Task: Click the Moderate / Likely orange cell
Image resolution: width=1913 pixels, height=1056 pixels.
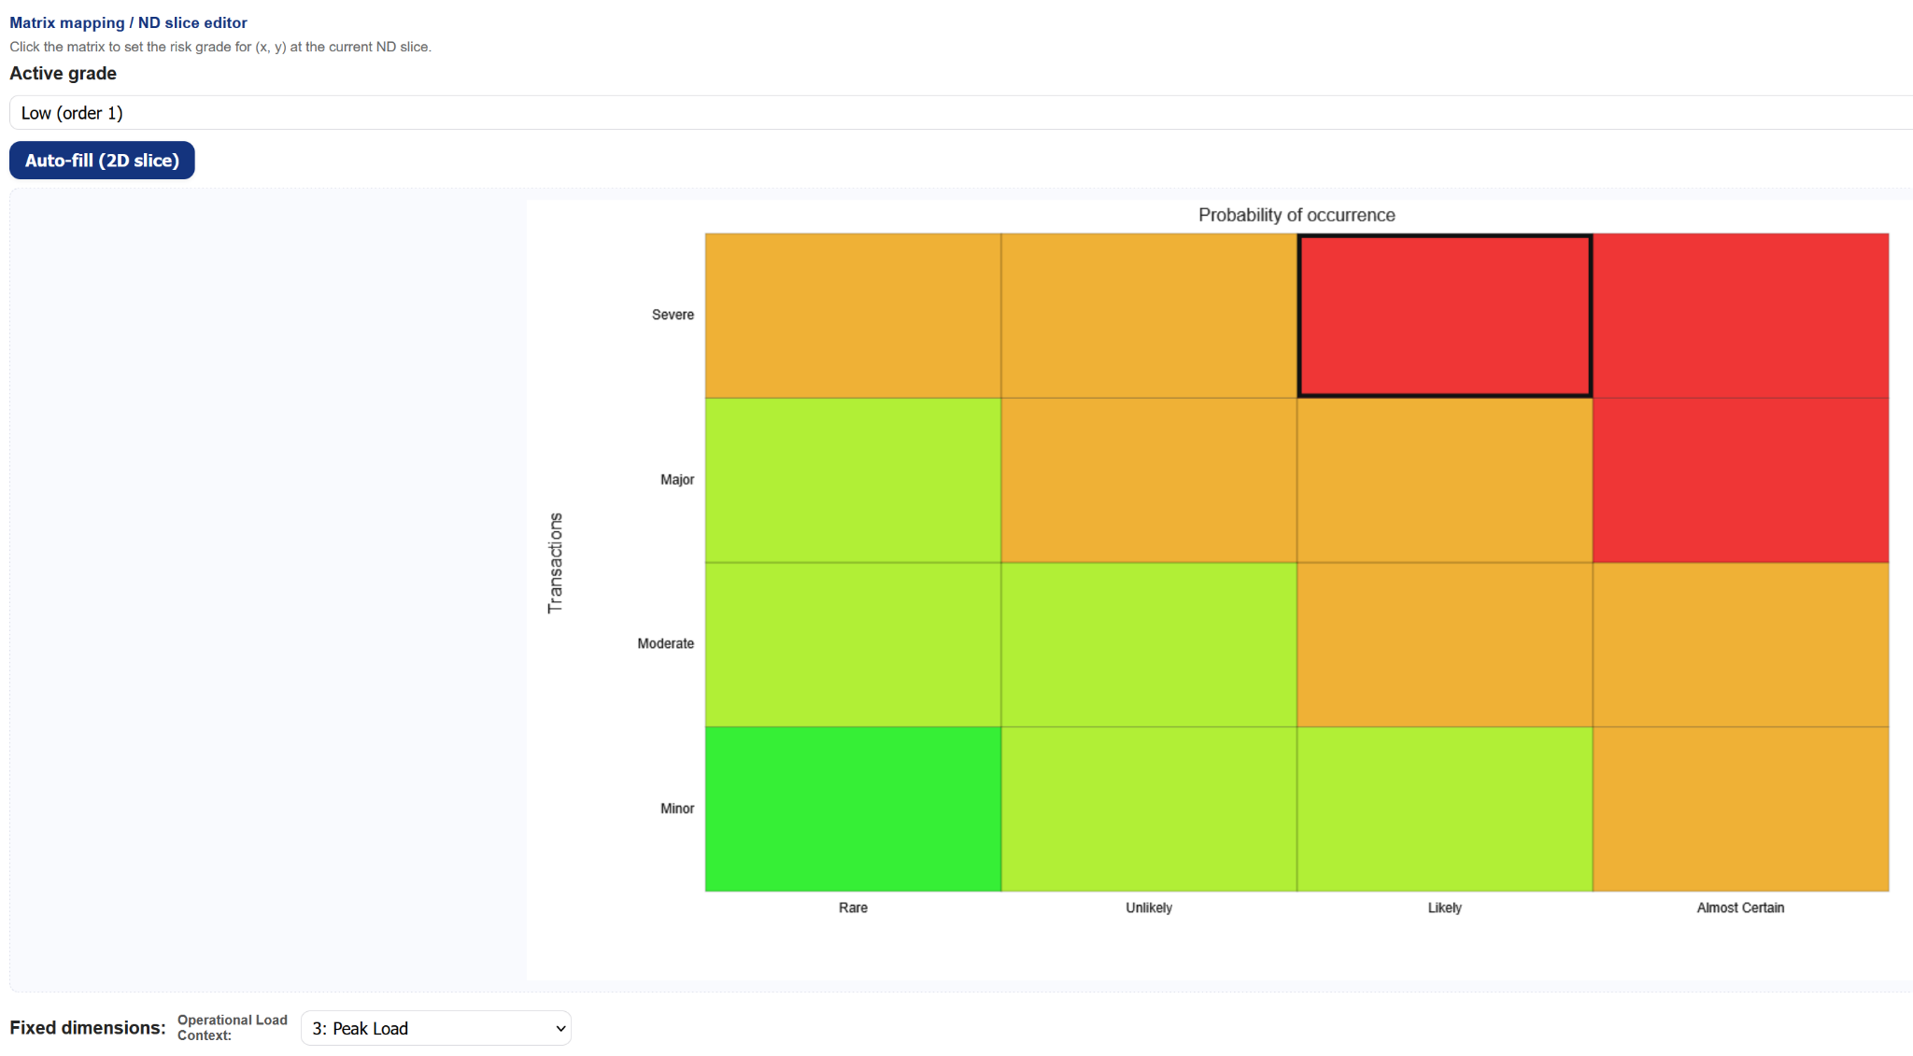Action: (1445, 644)
